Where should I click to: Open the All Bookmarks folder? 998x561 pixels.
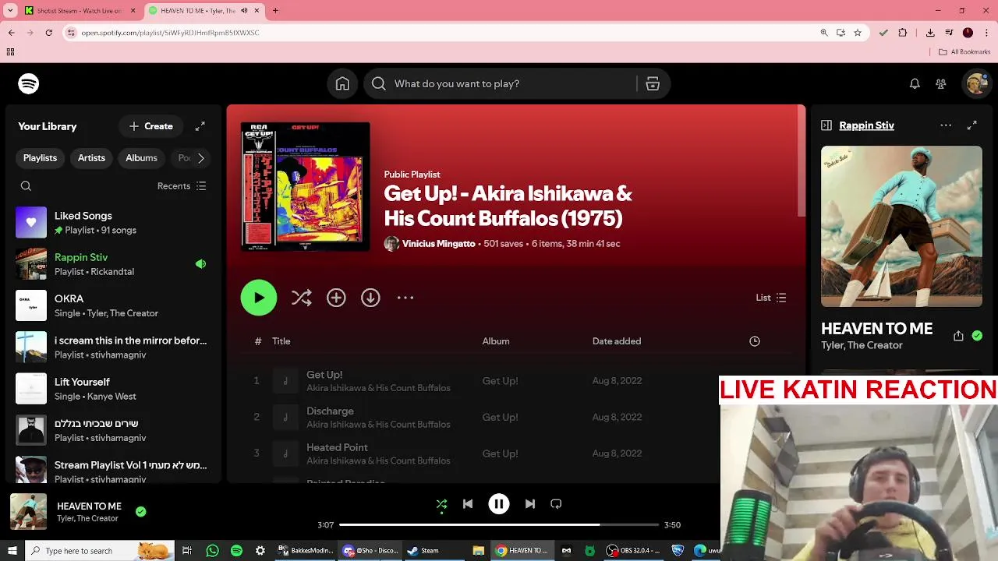[964, 52]
